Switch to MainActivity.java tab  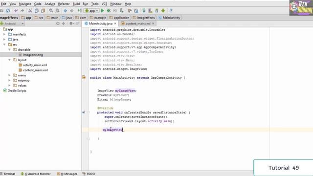pos(101,23)
